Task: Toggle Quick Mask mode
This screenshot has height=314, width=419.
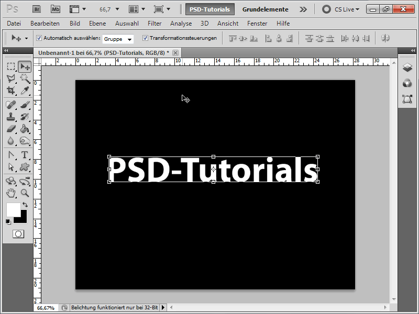Action: click(18, 234)
